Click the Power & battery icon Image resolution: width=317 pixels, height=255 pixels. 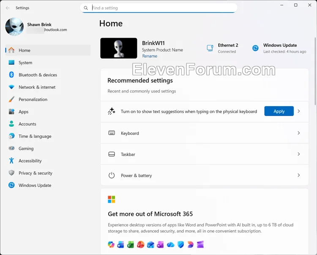click(x=112, y=175)
